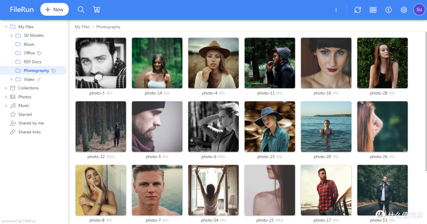Screen dimensions: 427x224
Task: Click the powered by FileRun link
Action: tap(19, 221)
